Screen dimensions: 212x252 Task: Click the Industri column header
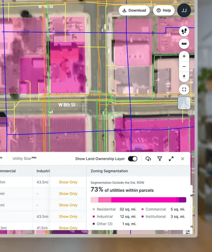(x=43, y=171)
